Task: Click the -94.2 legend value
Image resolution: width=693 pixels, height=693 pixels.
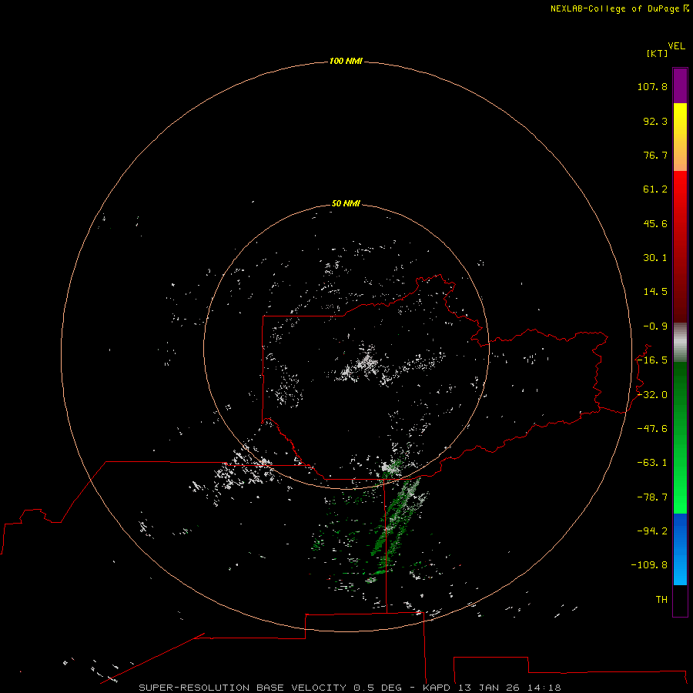Action: 652,531
